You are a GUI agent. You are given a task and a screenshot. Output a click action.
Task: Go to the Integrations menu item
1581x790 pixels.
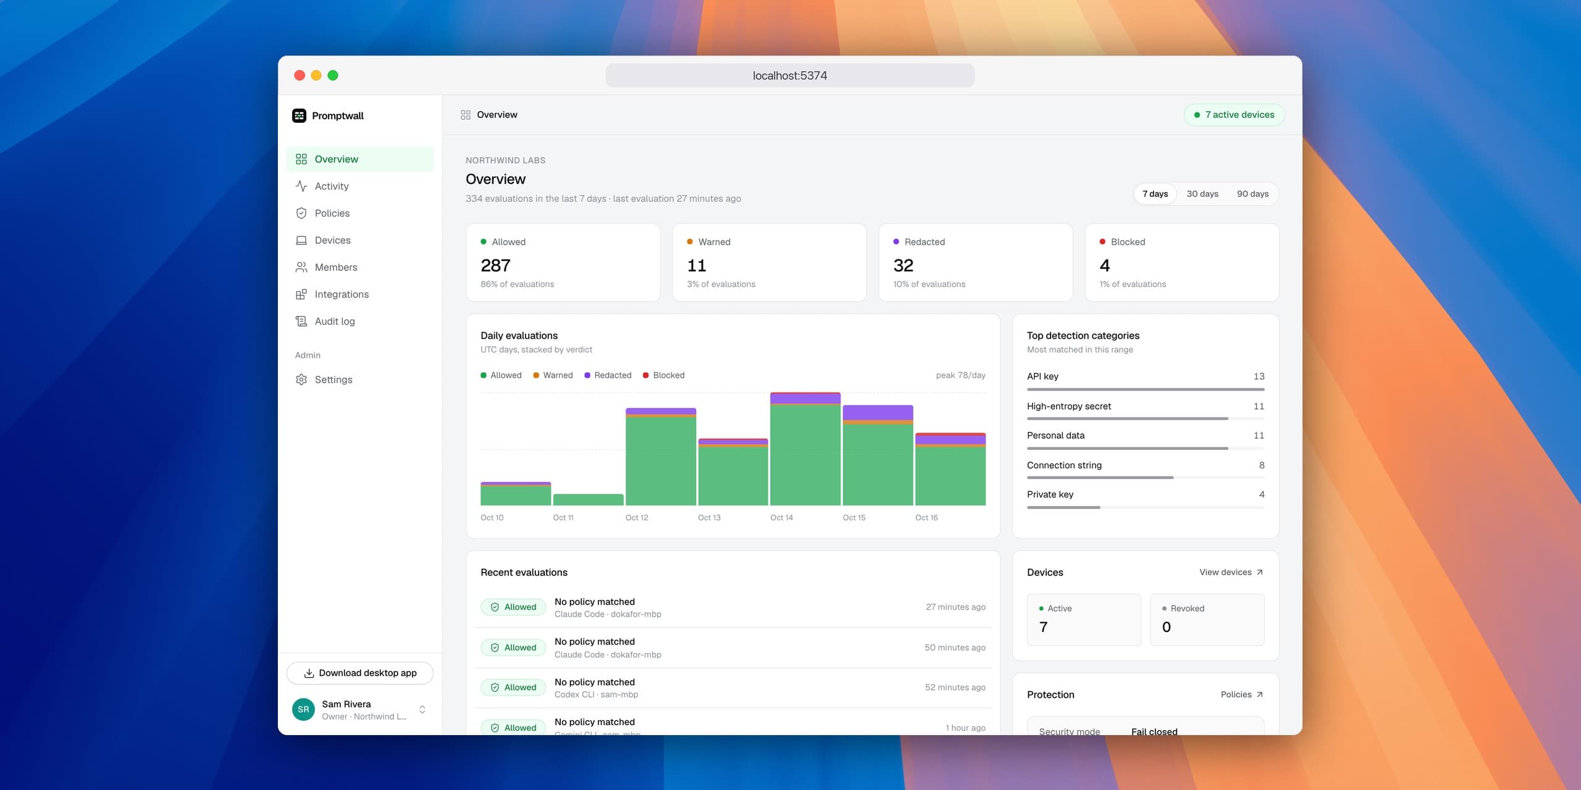[x=360, y=294]
